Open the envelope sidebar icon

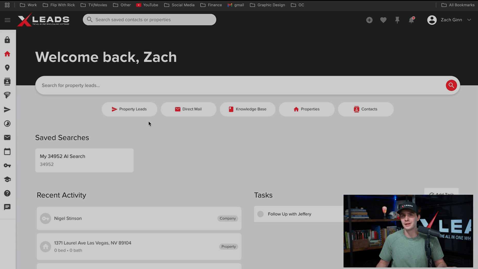click(7, 138)
